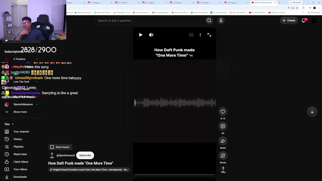Screen dimensions: 322x181
Task: Open Fear the Walking De... bookmark
Action: click(x=161, y=13)
